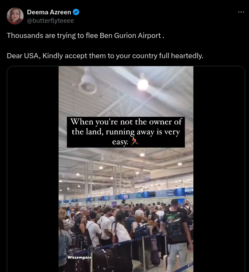Click the bright ceiling light in video
Viewport: 249px width, 272px height.
pos(143,84)
